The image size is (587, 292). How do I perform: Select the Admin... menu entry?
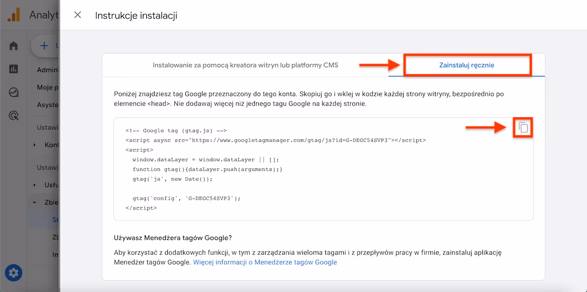[x=48, y=70]
